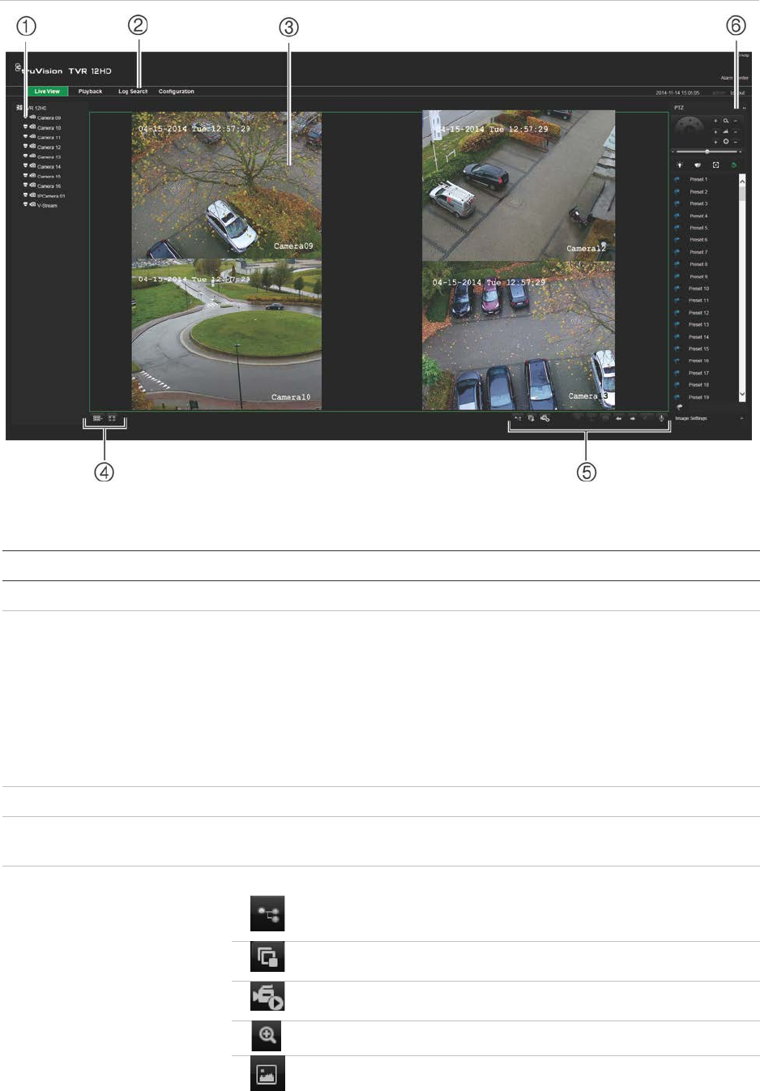Click zoom out minus in the PTZ panel
Viewport: 760px width, 1091px height.
click(736, 121)
